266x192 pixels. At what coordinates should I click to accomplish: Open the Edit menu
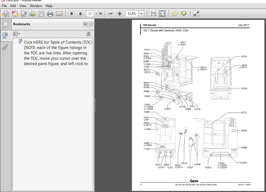(x=13, y=6)
